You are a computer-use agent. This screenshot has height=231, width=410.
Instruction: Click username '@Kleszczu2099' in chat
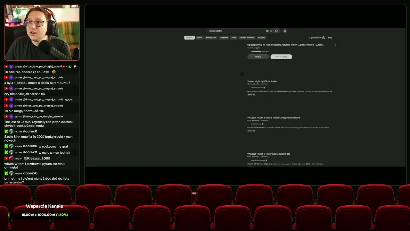click(x=37, y=158)
